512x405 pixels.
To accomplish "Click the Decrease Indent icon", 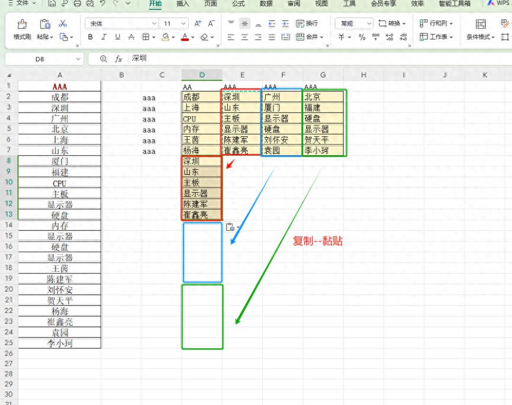I will (x=272, y=24).
